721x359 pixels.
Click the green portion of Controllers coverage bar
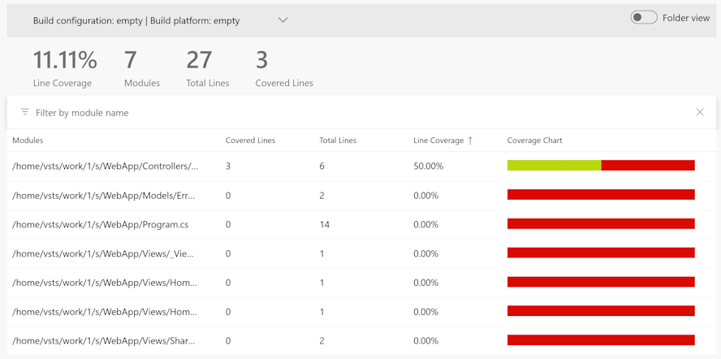[554, 165]
